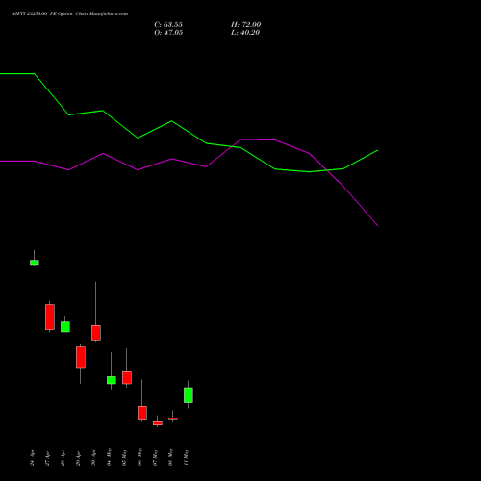Click the red candlestick for 06 May
This screenshot has width=481, height=481.
pos(142,413)
